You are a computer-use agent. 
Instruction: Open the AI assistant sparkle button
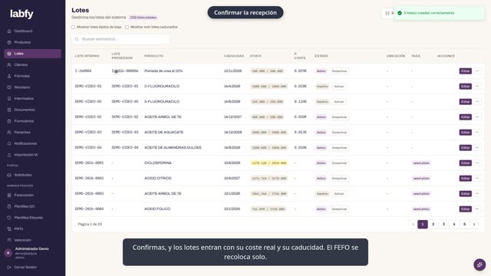(x=479, y=264)
